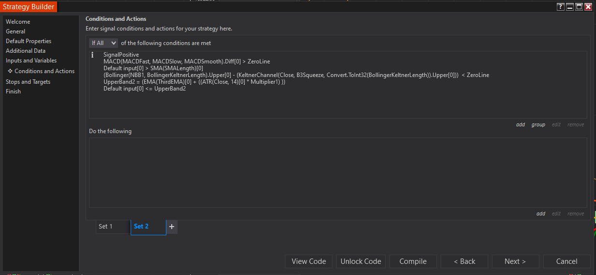Viewport: 596px width, 275px height.
Task: Add a new condition set tab
Action: tap(172, 227)
